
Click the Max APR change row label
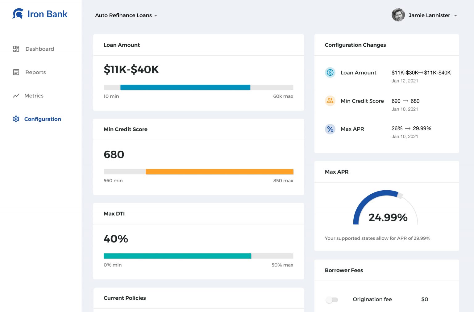tap(352, 129)
